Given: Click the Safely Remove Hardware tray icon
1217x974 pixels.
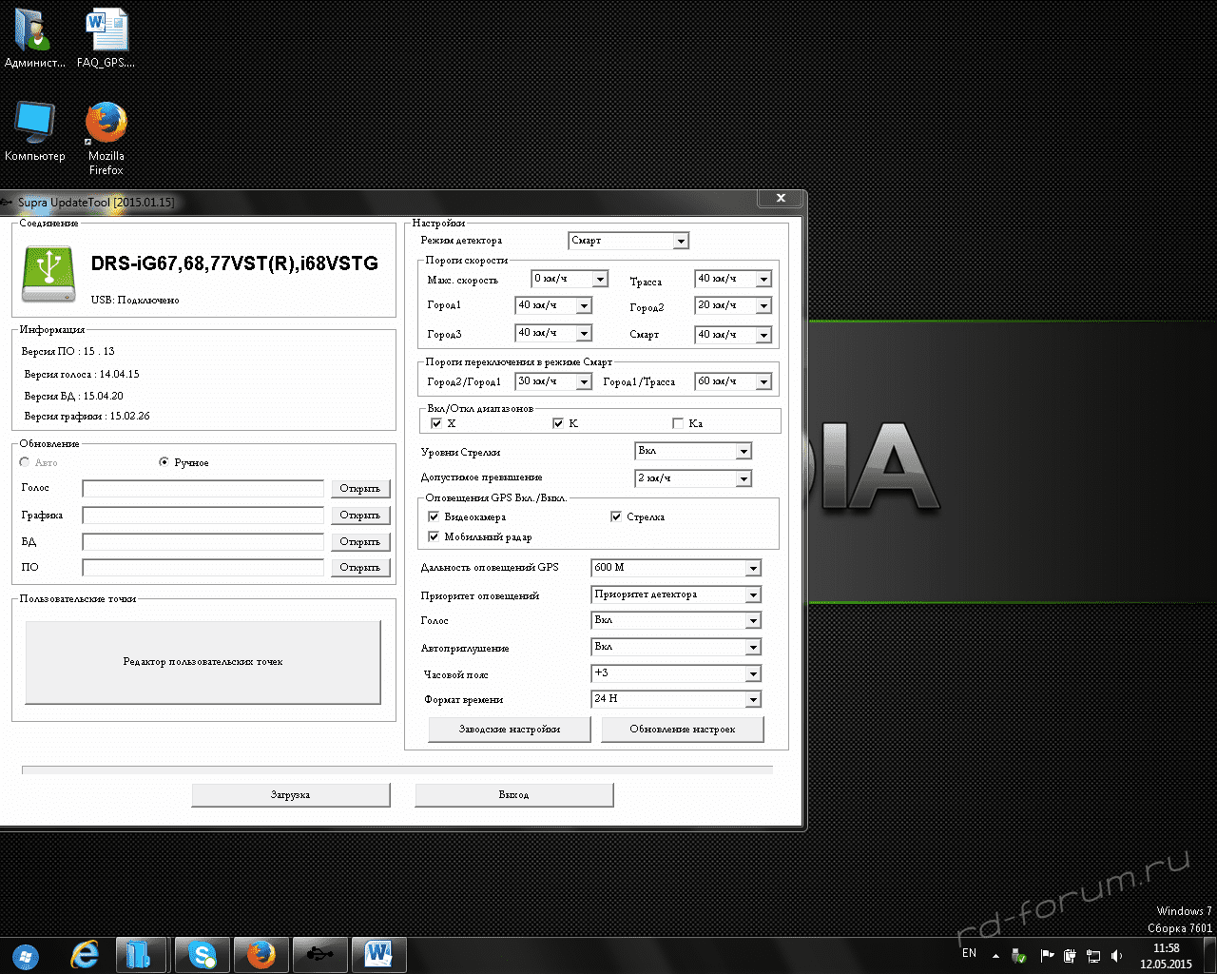Looking at the screenshot, I should click(1020, 955).
